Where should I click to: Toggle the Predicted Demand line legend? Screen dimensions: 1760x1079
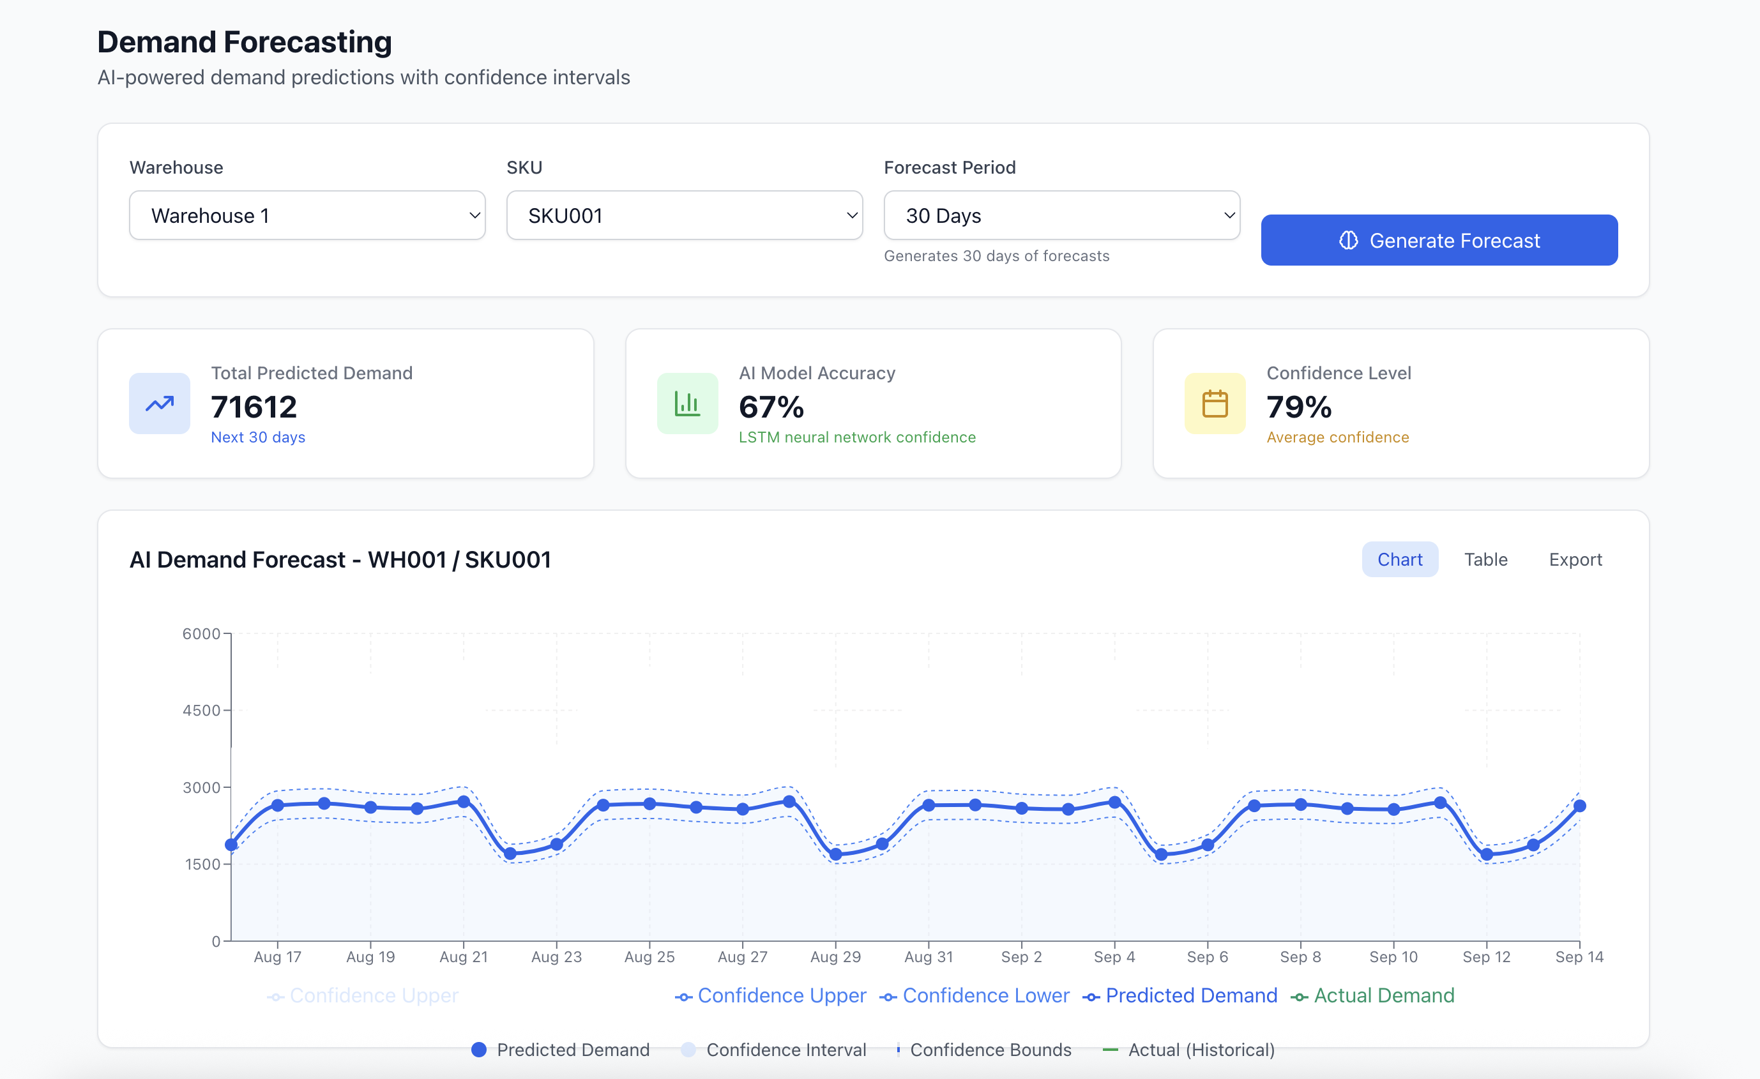(x=1180, y=995)
